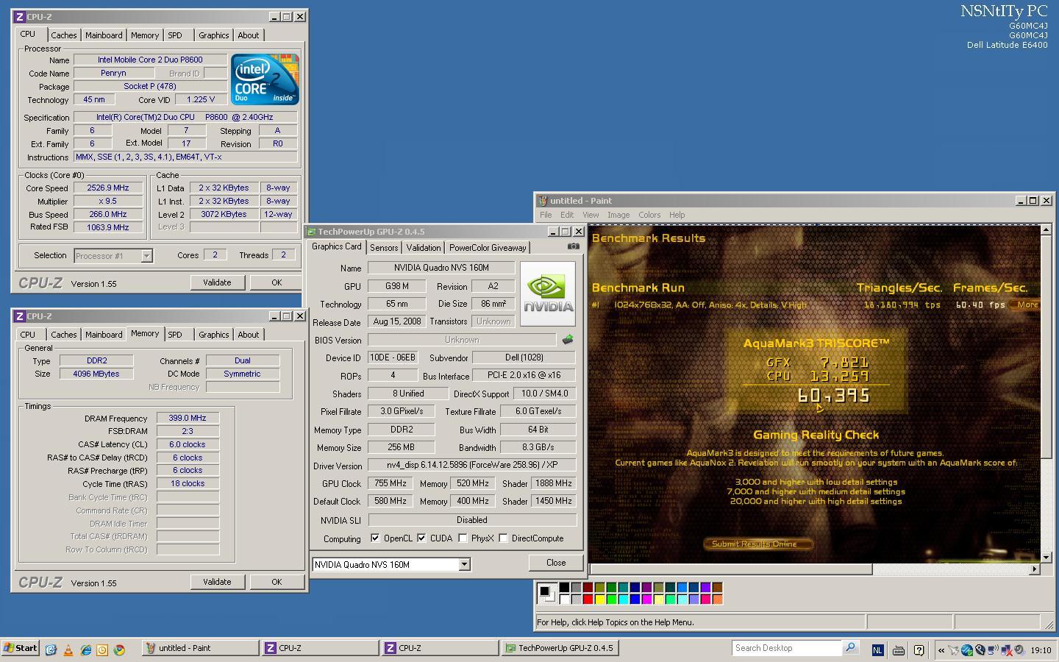The image size is (1059, 662).
Task: Open the Image menu in Paint
Action: point(618,215)
